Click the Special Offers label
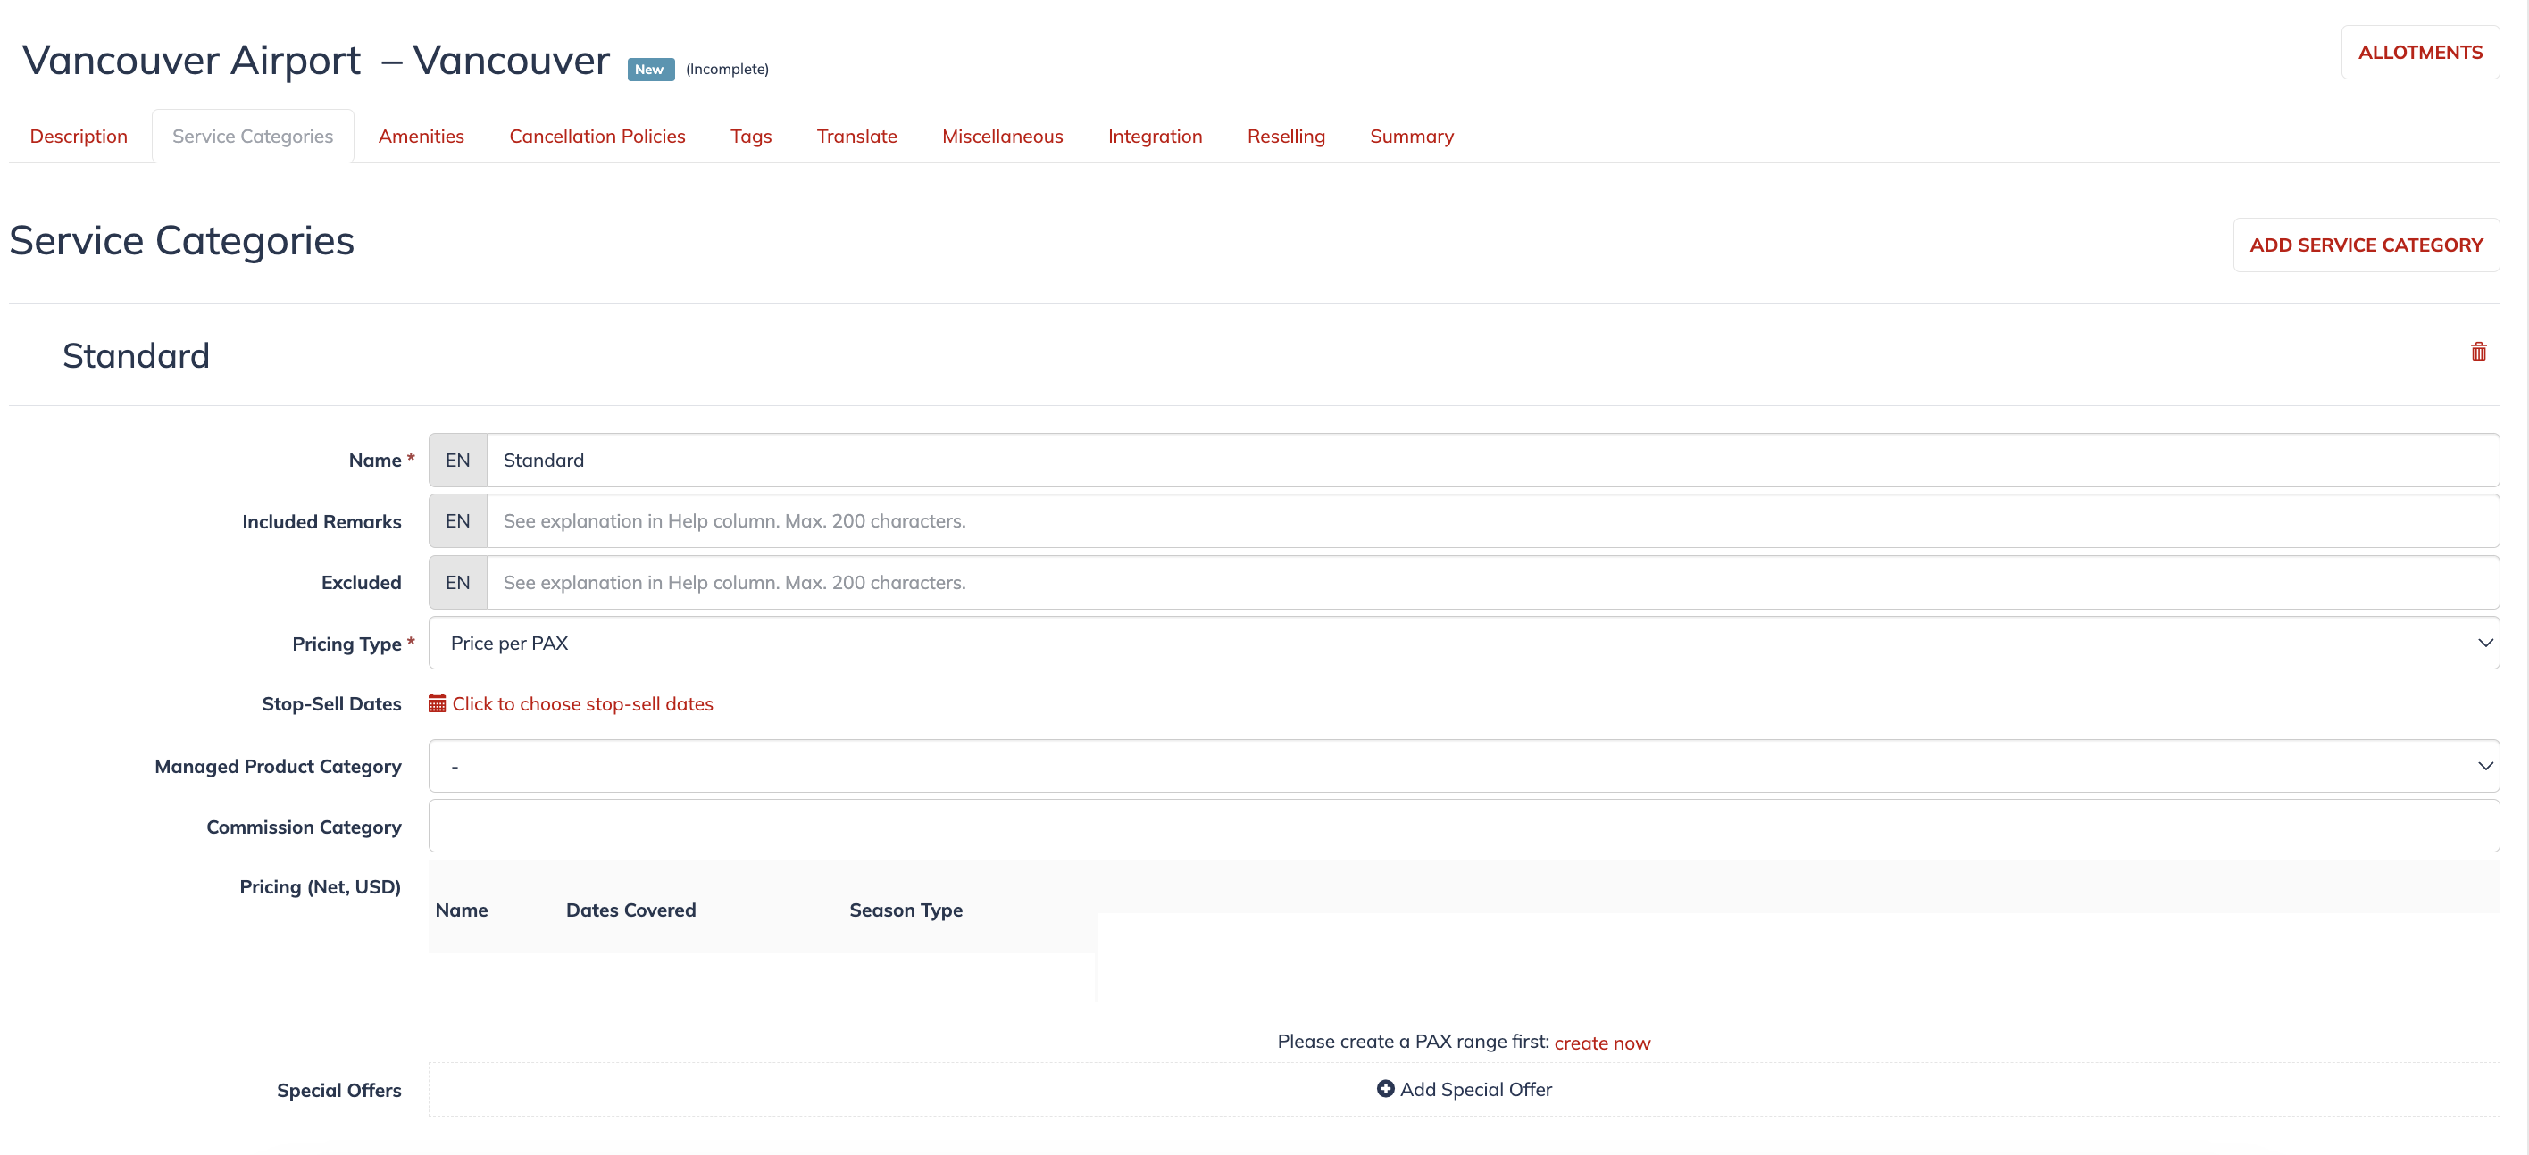Image resolution: width=2529 pixels, height=1155 pixels. [x=338, y=1089]
